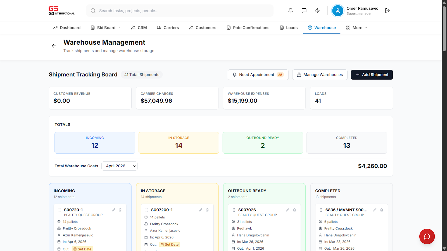This screenshot has width=447, height=251.
Task: Open the red chat support bubble
Action: pyautogui.click(x=427, y=236)
